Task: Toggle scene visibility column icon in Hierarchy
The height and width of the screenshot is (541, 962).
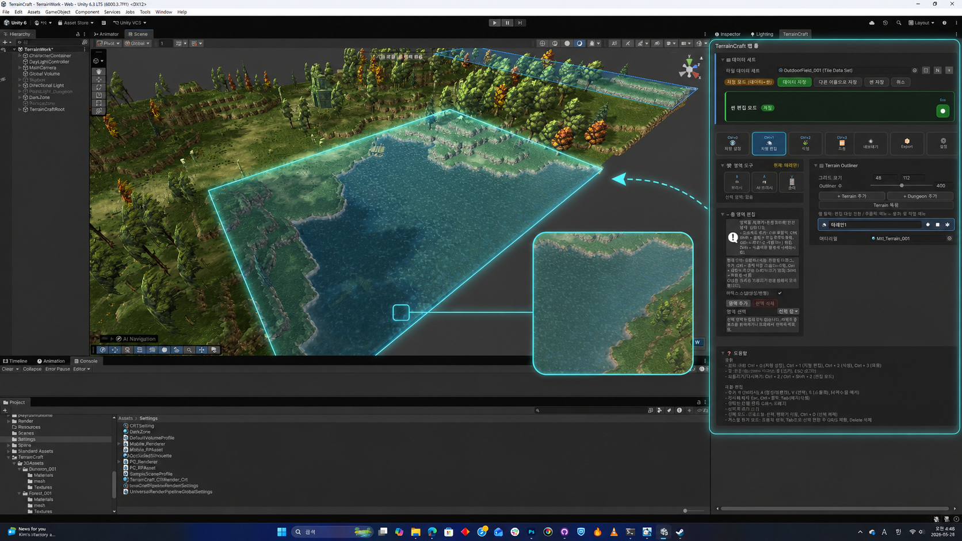Action: (3, 49)
